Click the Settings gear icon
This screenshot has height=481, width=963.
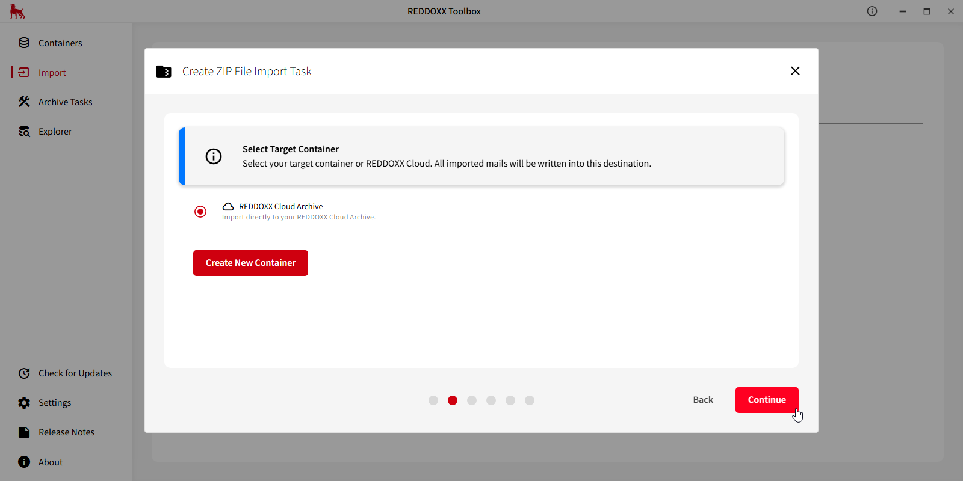(x=24, y=403)
